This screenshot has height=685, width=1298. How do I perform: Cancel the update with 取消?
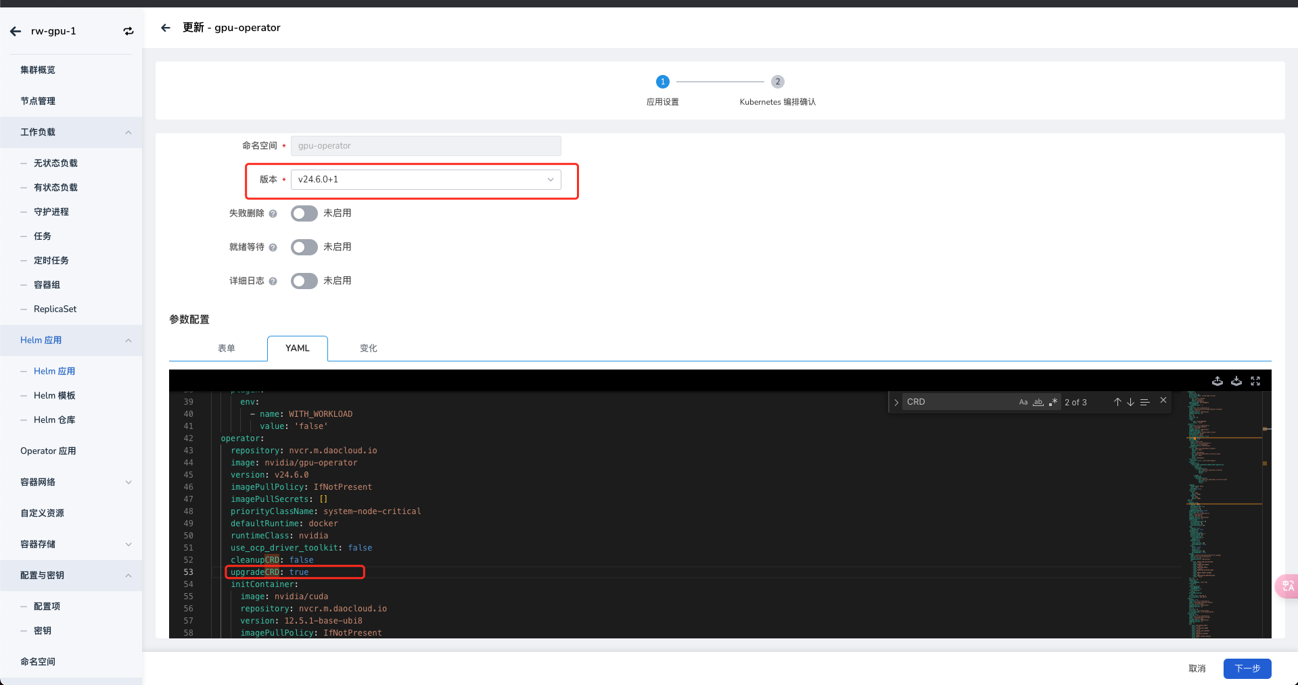pos(1197,669)
